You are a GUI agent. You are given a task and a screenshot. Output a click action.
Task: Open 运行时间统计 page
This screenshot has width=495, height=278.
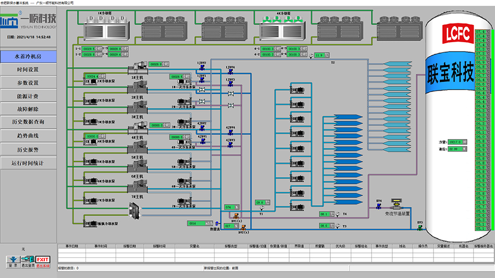click(29, 163)
